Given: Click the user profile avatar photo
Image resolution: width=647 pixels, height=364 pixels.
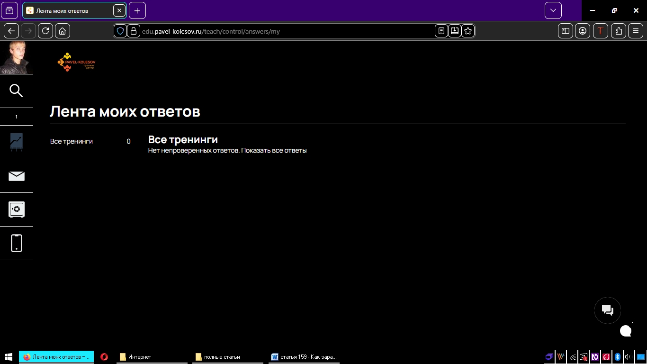Looking at the screenshot, I should (x=16, y=57).
